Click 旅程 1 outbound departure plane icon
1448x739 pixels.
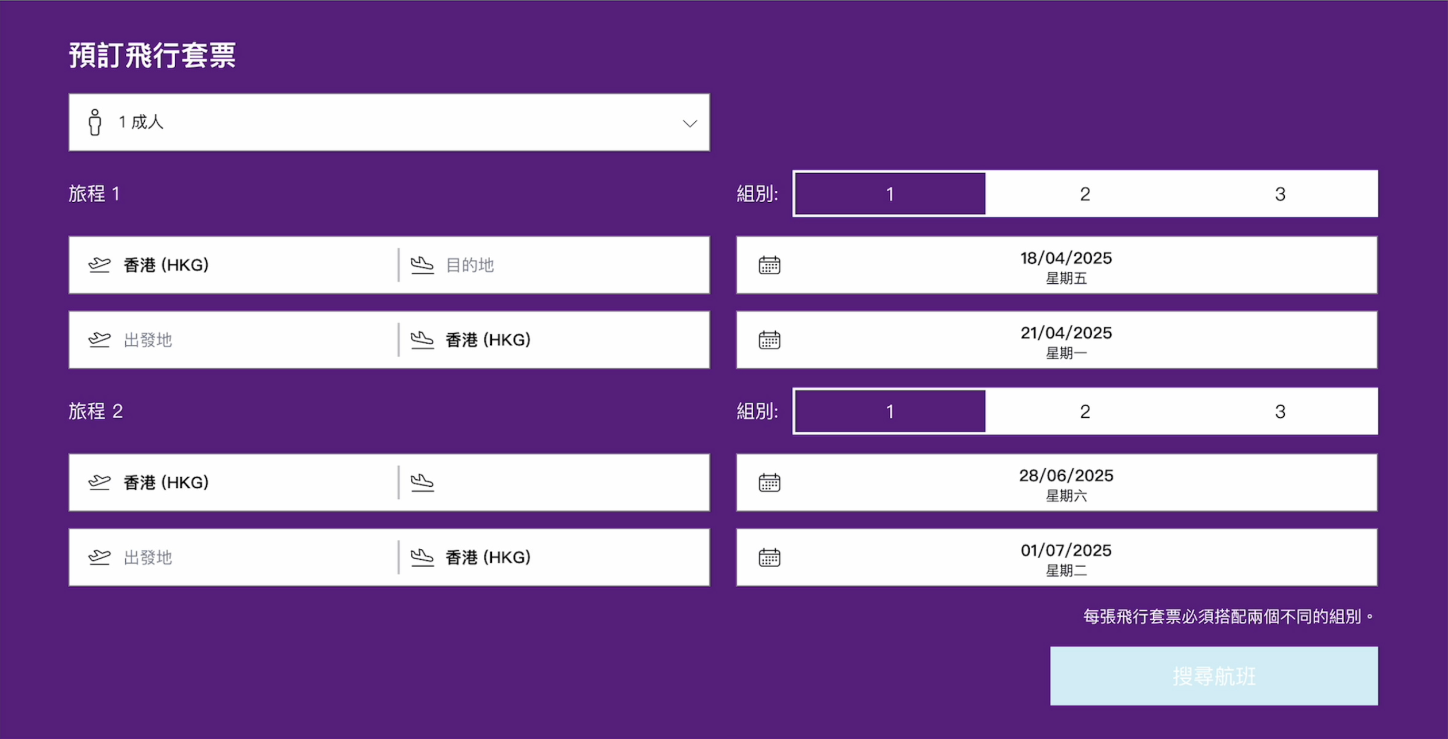click(x=99, y=265)
